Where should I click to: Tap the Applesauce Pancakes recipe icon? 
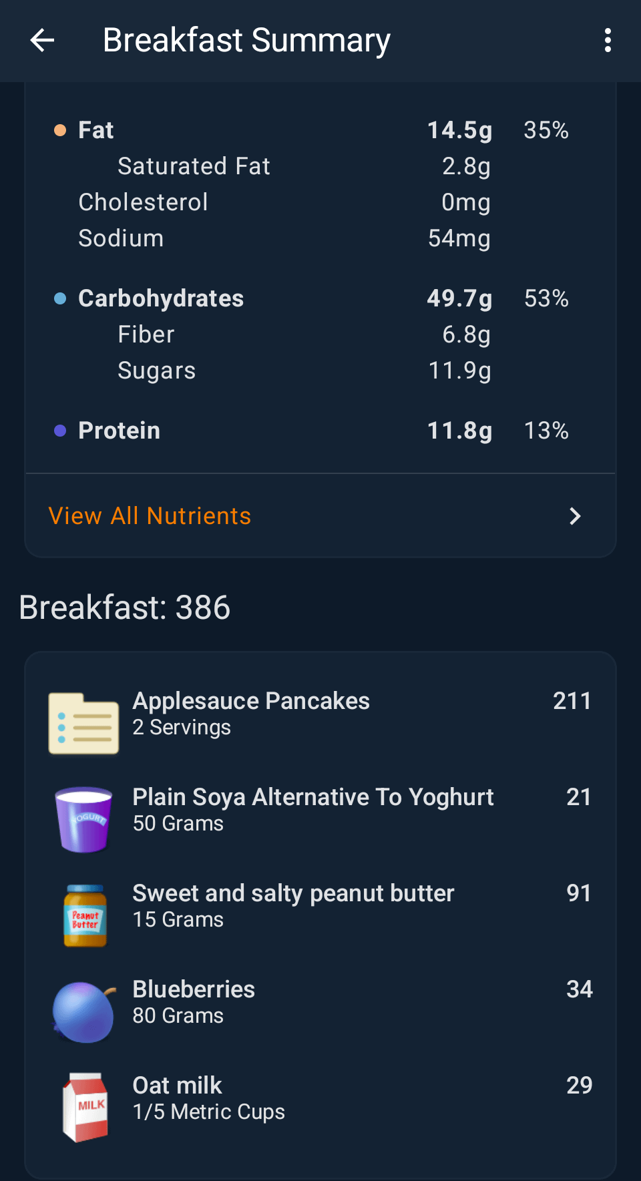tap(83, 724)
